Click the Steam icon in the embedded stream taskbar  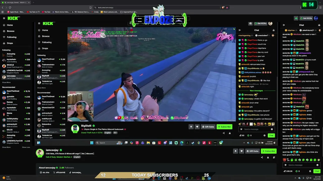tap(193, 143)
